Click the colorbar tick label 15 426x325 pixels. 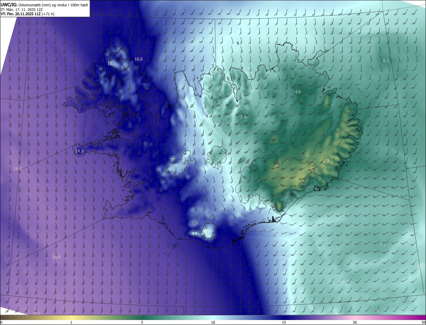284,322
